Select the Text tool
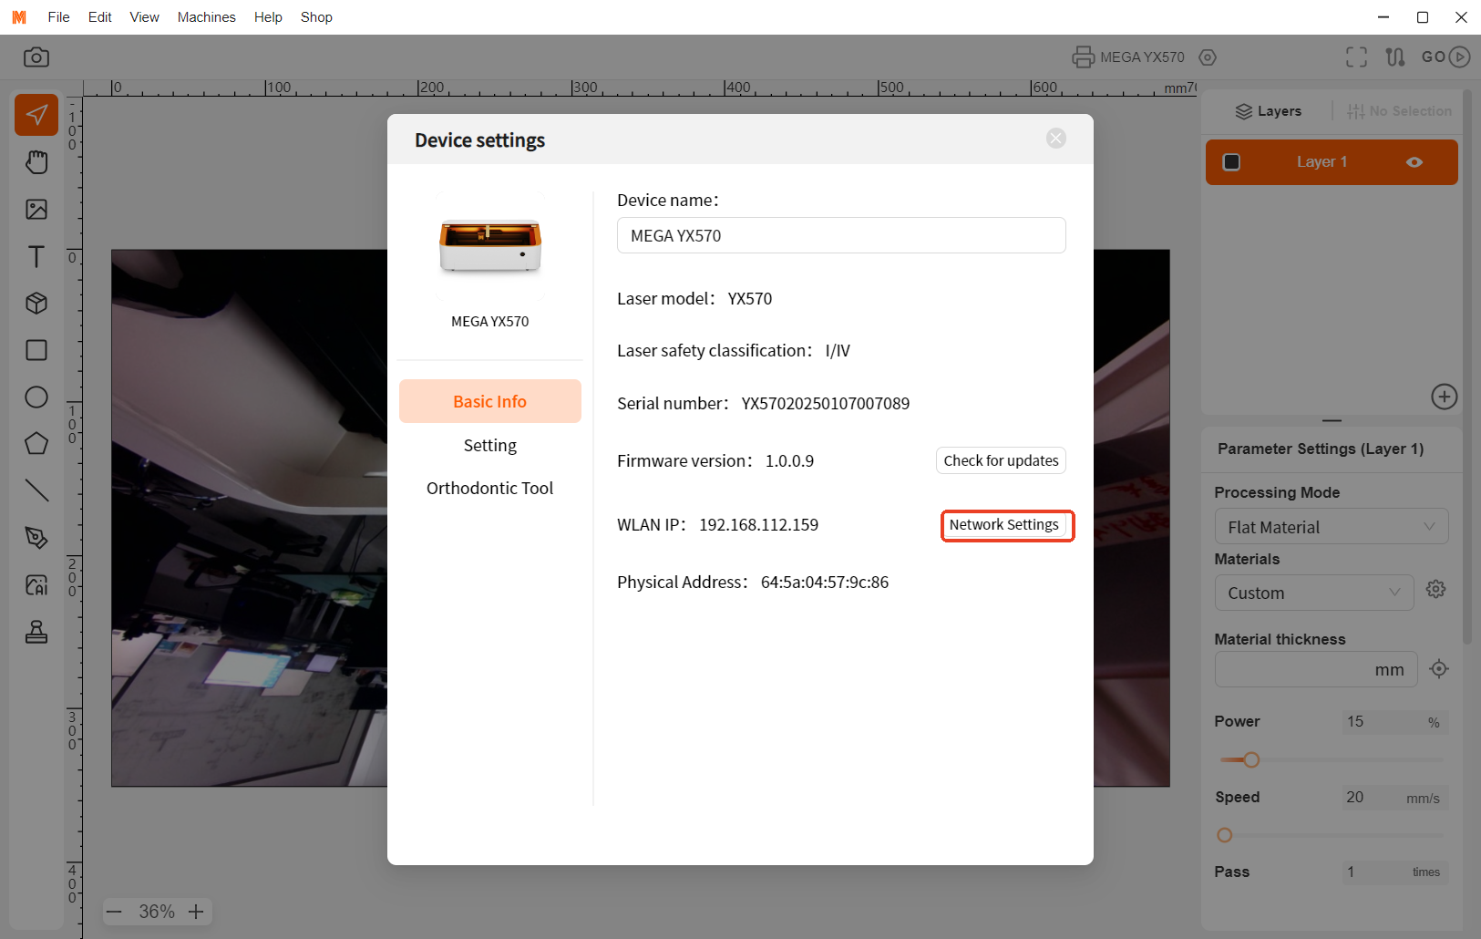This screenshot has width=1481, height=939. (x=36, y=257)
